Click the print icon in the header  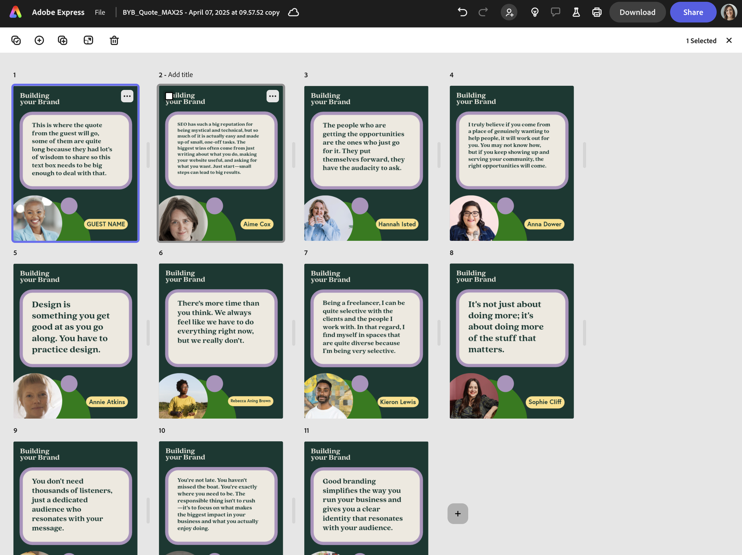pyautogui.click(x=597, y=12)
